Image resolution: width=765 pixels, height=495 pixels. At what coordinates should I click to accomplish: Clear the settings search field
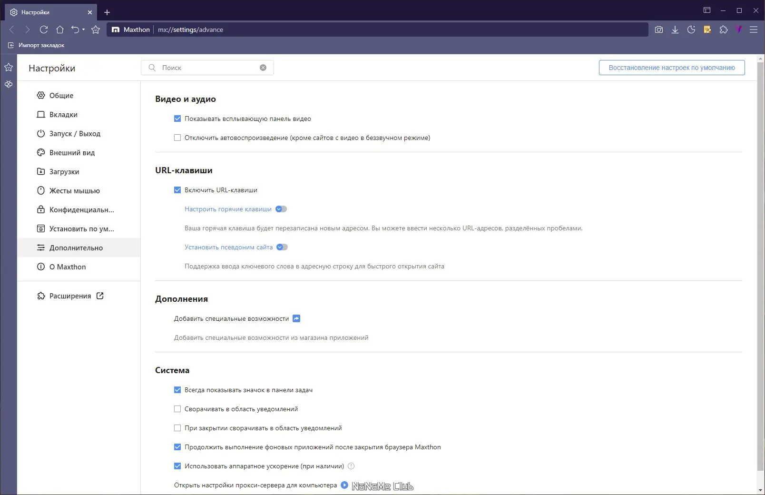[x=263, y=68]
